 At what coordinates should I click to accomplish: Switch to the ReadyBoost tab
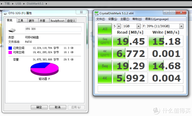(x=58, y=21)
